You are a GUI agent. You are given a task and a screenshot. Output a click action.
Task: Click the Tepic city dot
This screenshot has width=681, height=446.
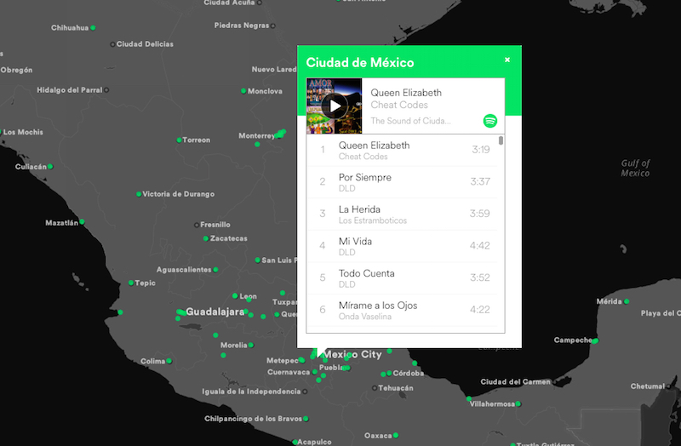click(x=131, y=283)
